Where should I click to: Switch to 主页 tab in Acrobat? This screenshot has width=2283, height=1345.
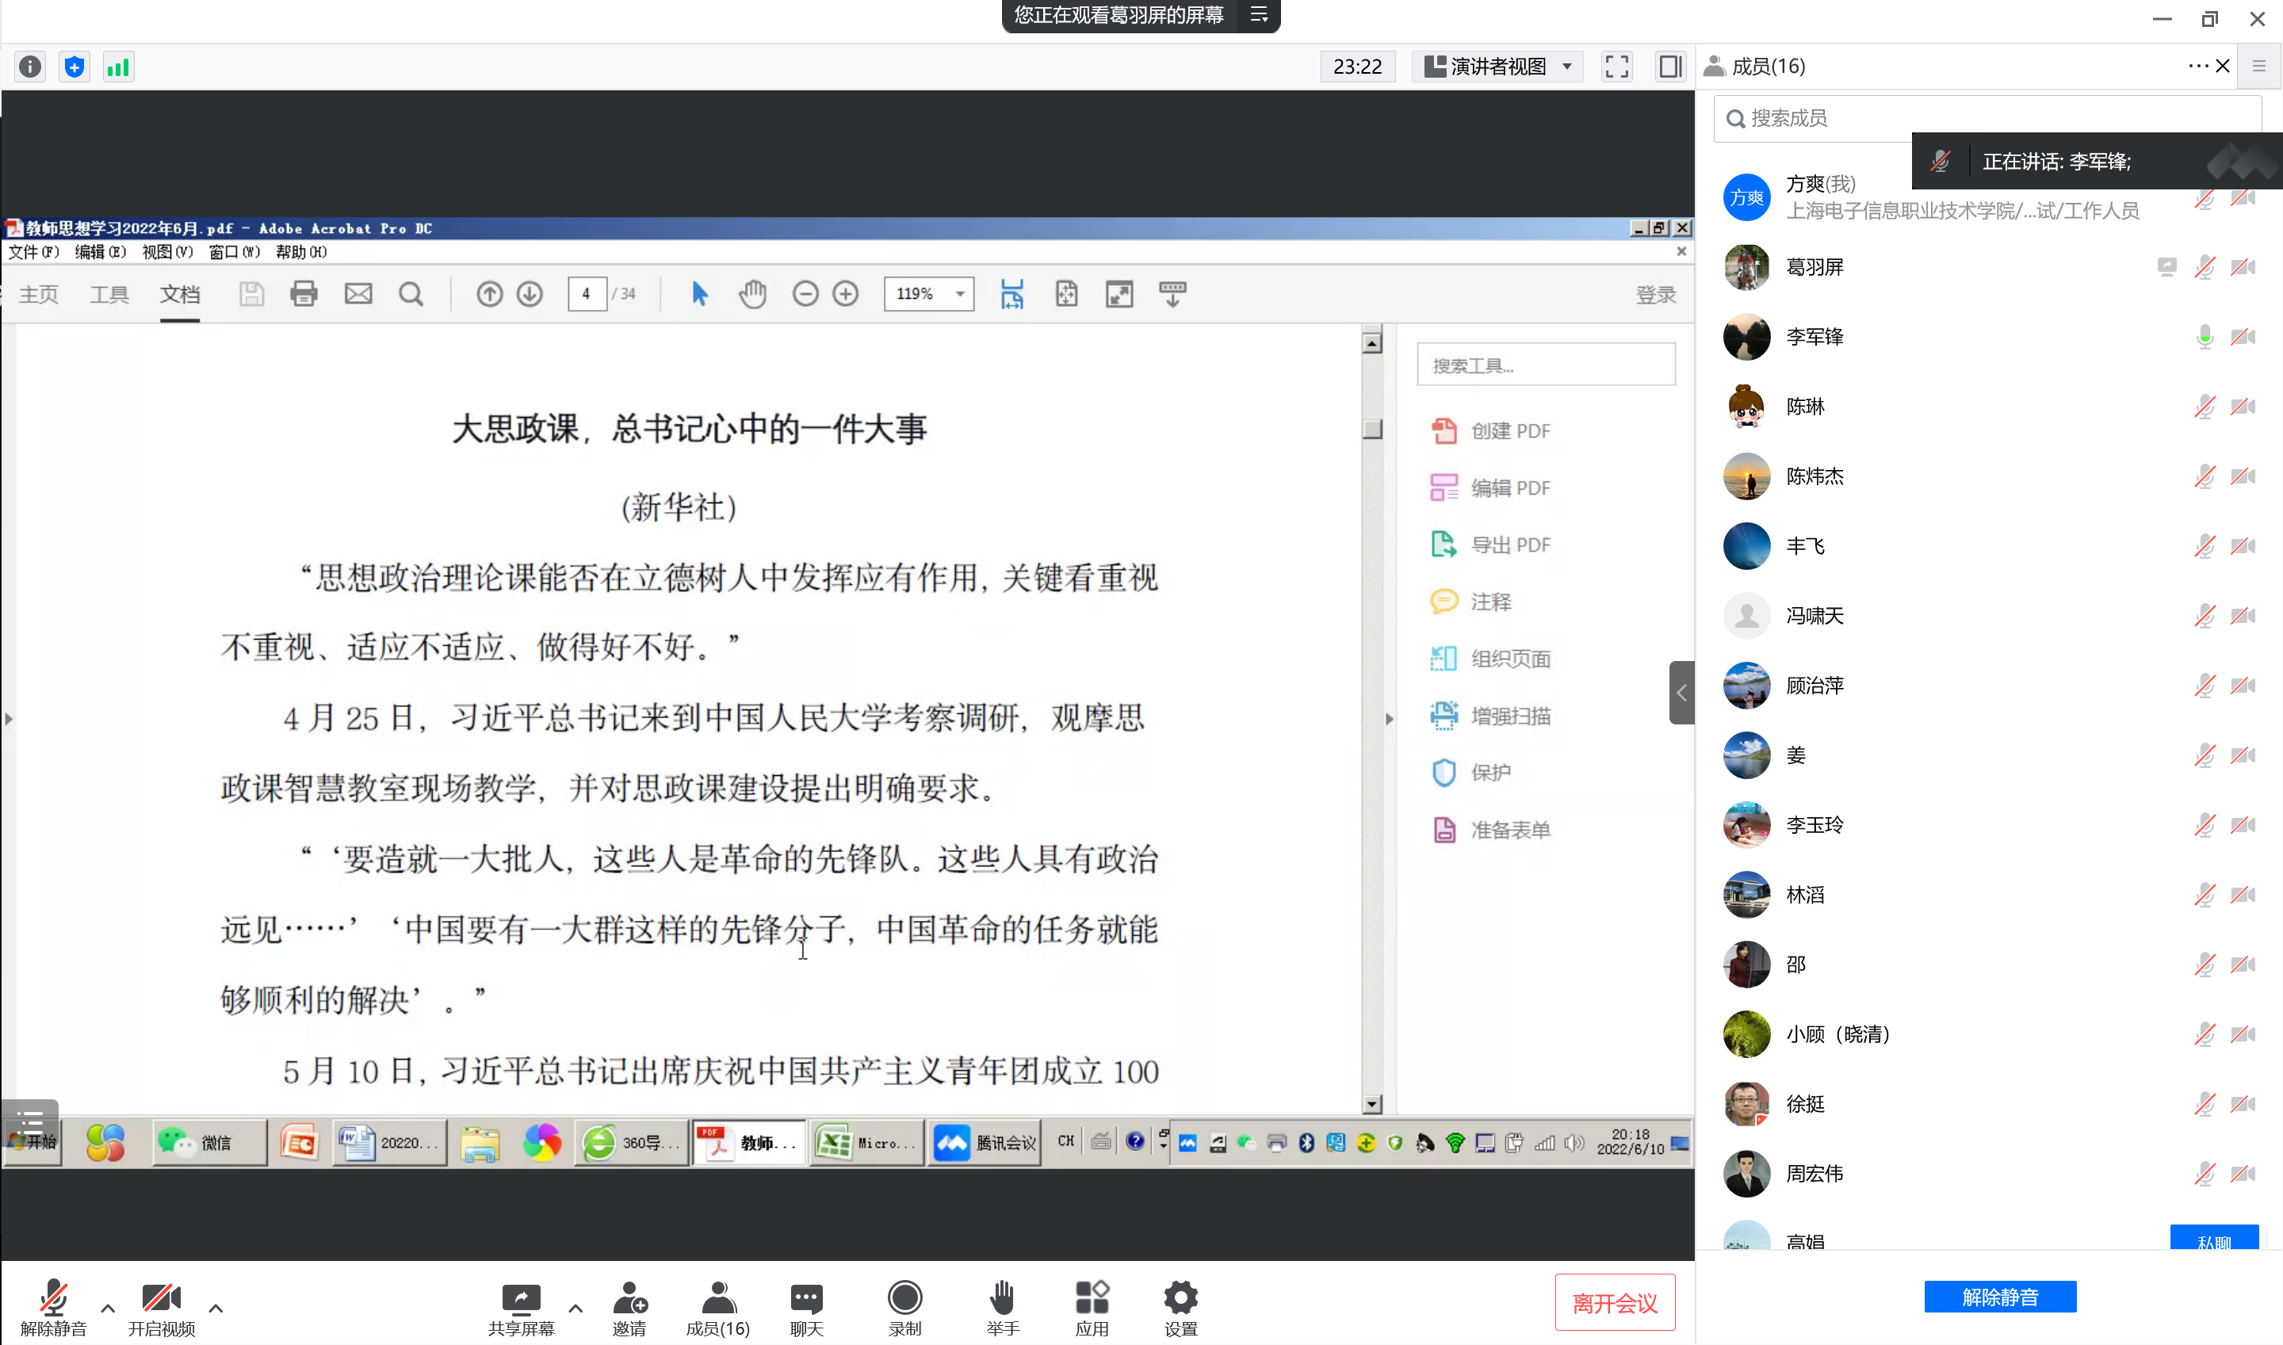pyautogui.click(x=38, y=294)
